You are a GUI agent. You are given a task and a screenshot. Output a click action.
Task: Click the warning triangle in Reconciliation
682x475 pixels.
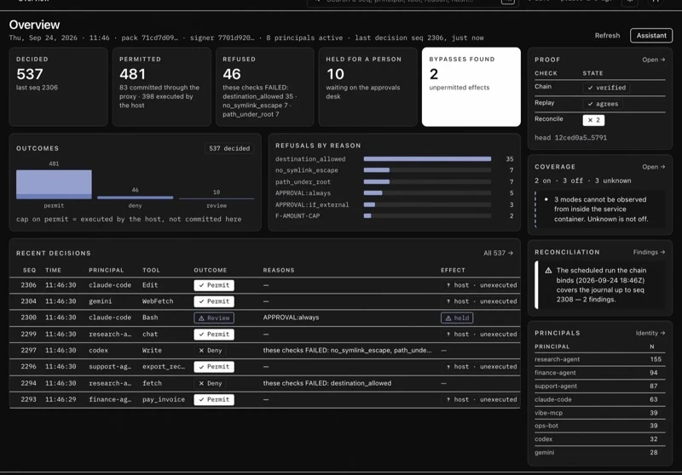click(x=548, y=271)
